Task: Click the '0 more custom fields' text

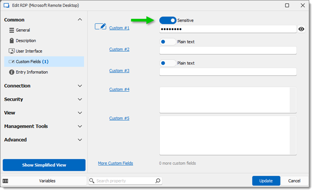Action: 178,164
